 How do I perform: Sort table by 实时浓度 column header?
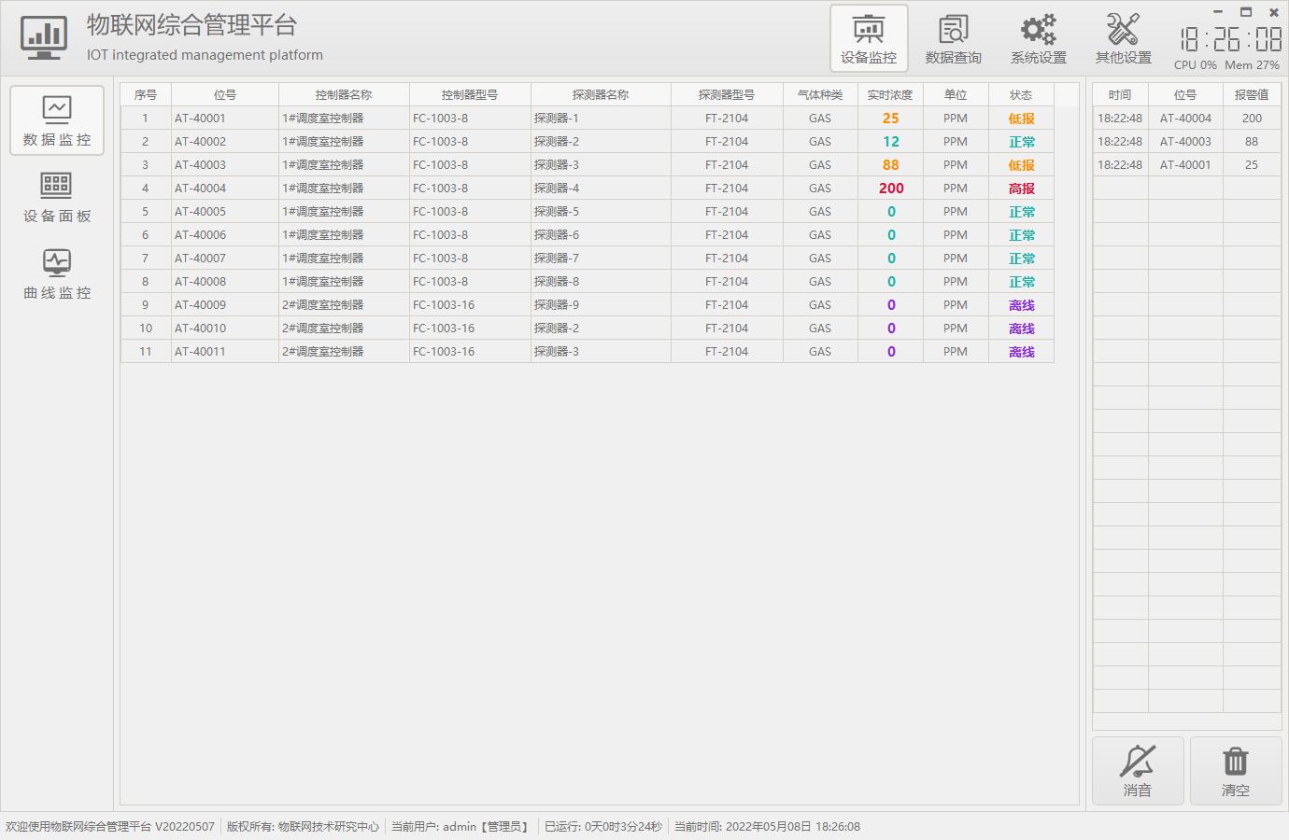coord(889,95)
